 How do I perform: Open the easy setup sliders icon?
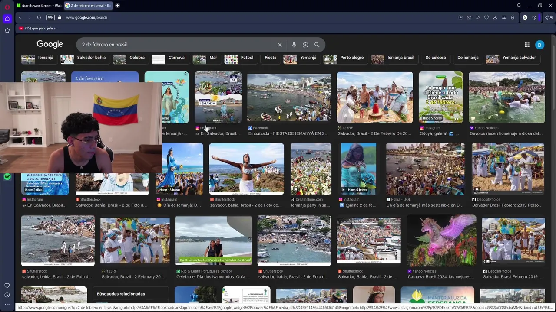click(x=504, y=17)
